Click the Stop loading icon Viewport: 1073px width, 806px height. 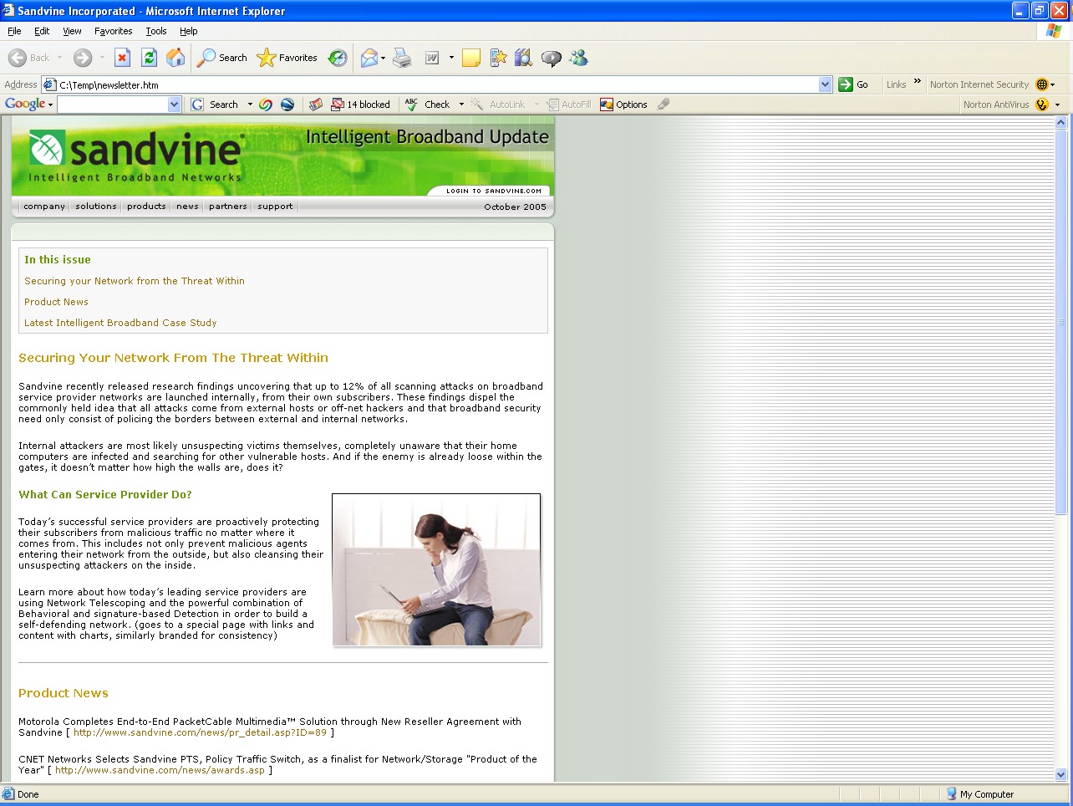(122, 58)
